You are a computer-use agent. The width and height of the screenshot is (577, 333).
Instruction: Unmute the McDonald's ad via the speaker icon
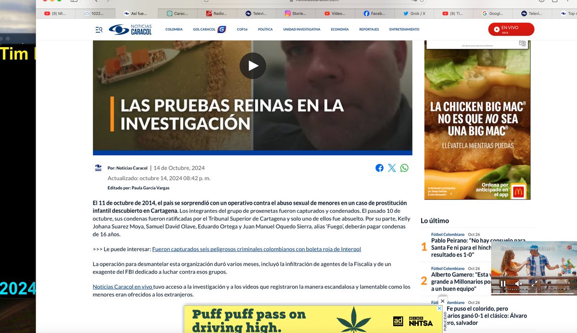(x=523, y=44)
